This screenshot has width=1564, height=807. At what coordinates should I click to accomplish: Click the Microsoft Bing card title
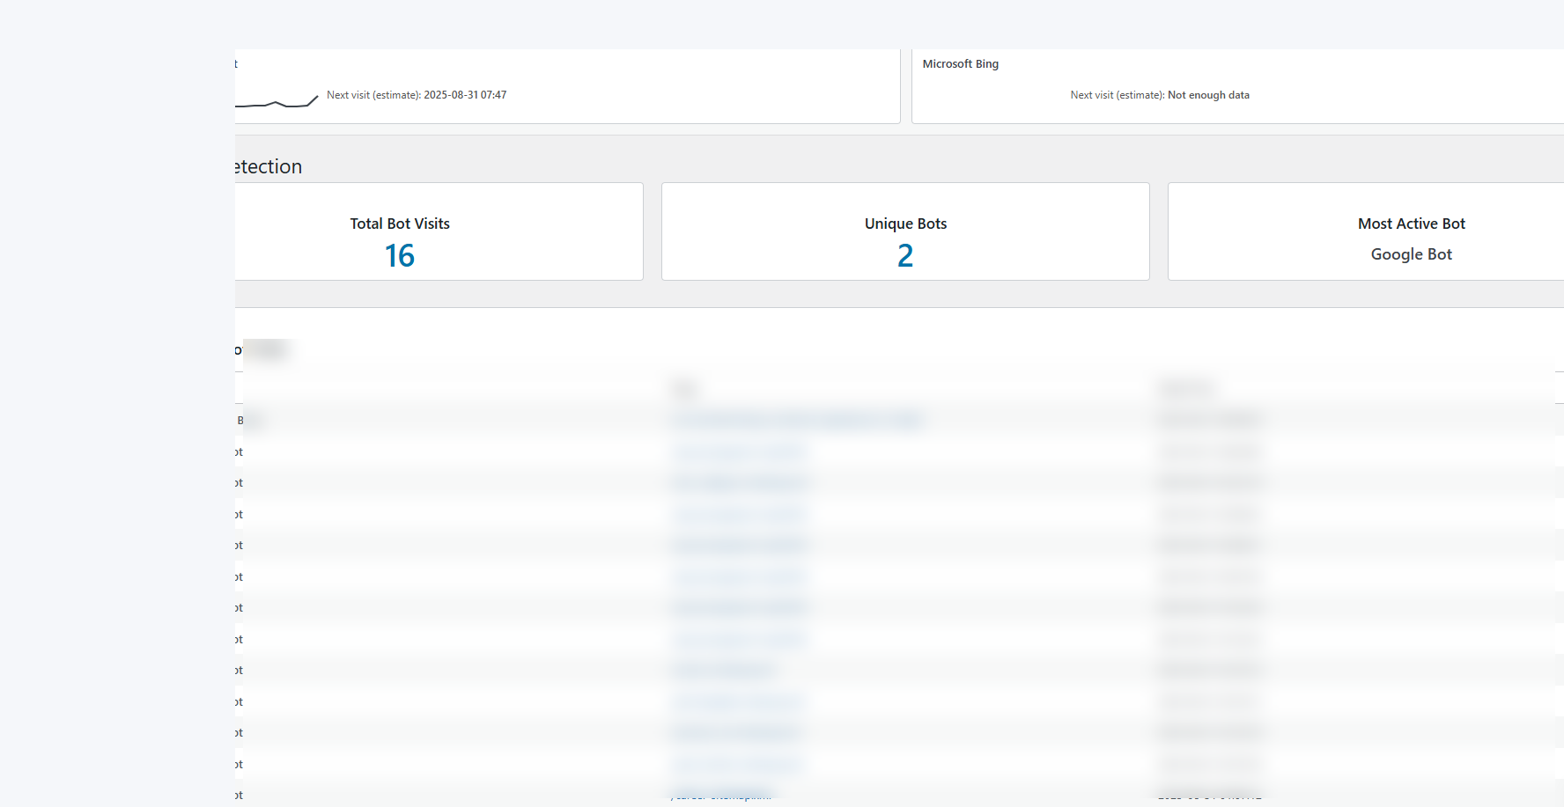click(960, 64)
